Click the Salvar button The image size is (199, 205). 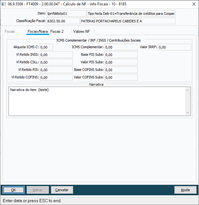point(38,190)
